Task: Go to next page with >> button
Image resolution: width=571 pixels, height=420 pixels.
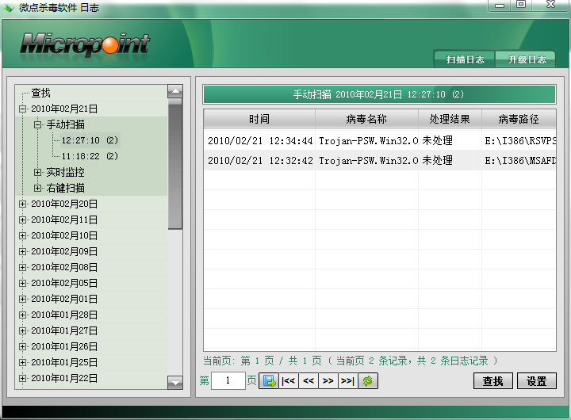Action: coord(328,381)
